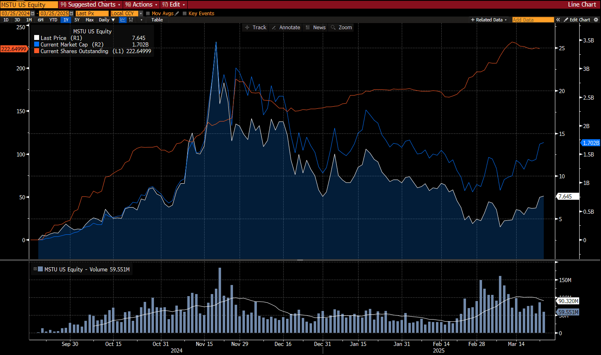Select the YTD time range tab

(53, 20)
